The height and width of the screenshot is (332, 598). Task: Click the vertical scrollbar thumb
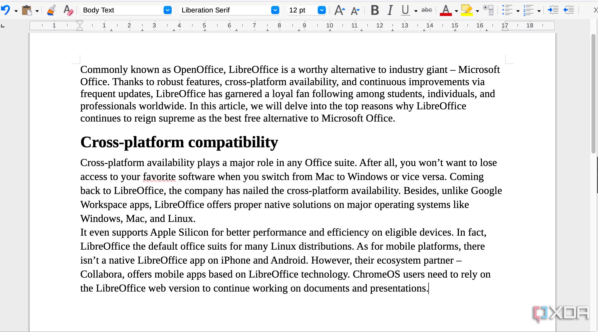click(x=593, y=94)
